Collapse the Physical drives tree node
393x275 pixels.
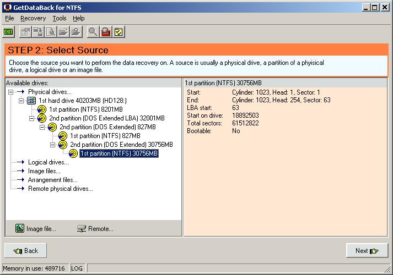(11, 92)
